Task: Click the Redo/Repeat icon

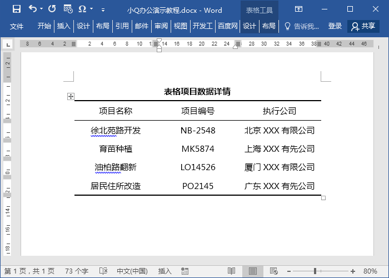Action: [x=52, y=9]
